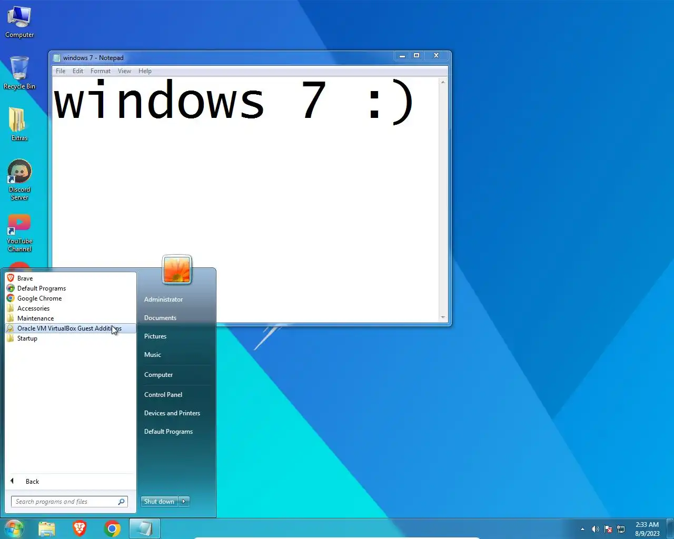Expand the Maintenance folder

[x=70, y=318]
